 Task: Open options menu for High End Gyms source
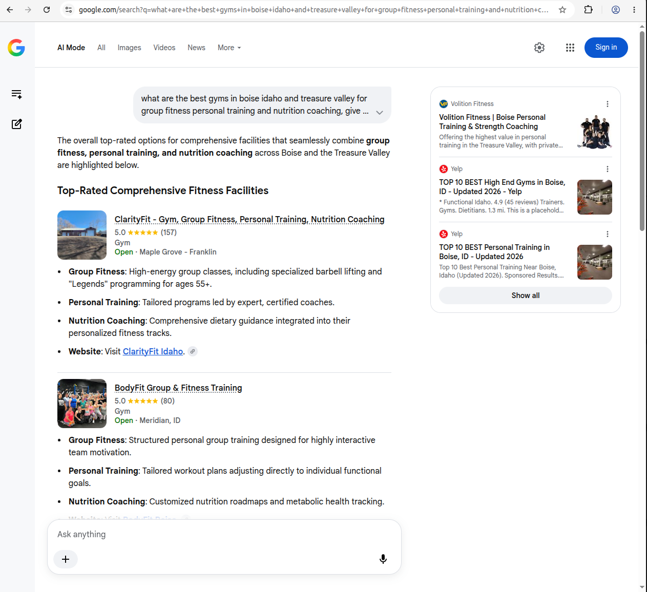pyautogui.click(x=608, y=169)
